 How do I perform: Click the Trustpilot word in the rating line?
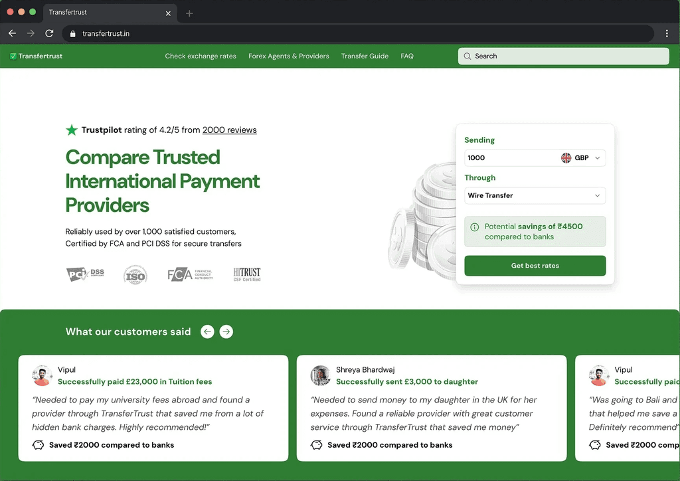click(102, 130)
